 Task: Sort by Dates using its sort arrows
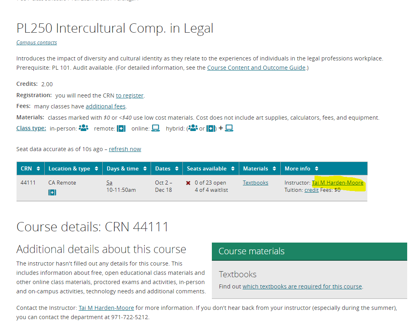[x=177, y=169]
